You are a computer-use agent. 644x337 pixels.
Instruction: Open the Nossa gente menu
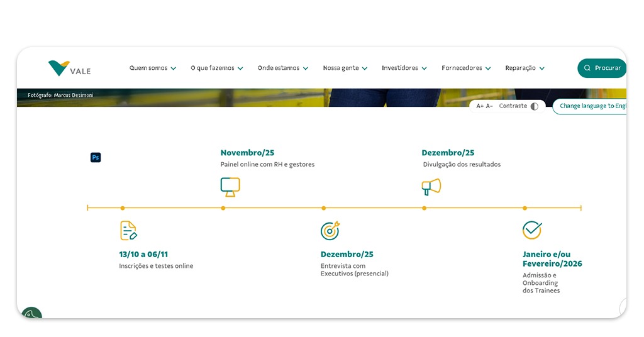click(345, 68)
